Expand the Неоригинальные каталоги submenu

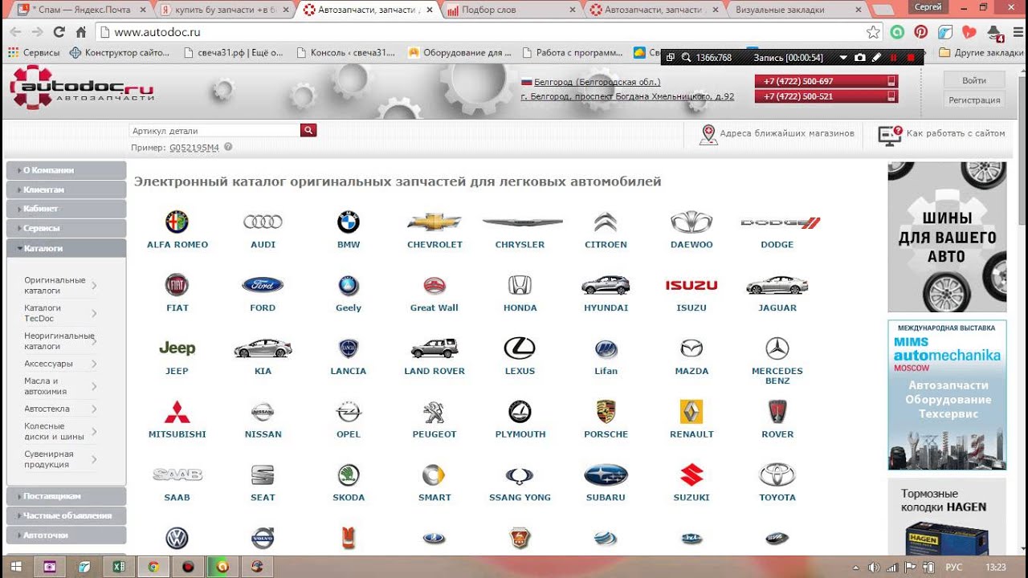pyautogui.click(x=94, y=341)
